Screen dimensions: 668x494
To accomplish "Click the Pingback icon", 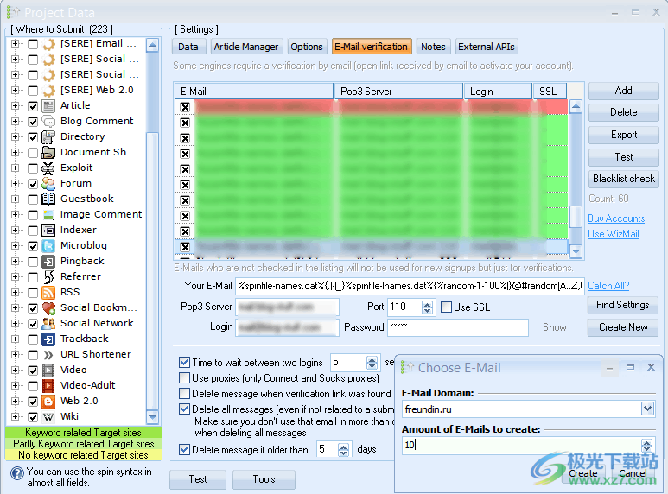I will [x=48, y=262].
